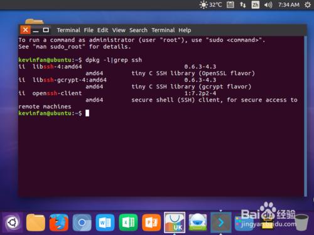Open the Search menu in Terminal

click(x=138, y=30)
